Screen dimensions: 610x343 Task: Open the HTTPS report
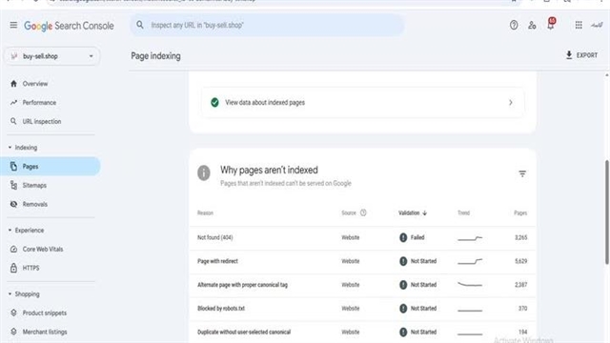30,268
